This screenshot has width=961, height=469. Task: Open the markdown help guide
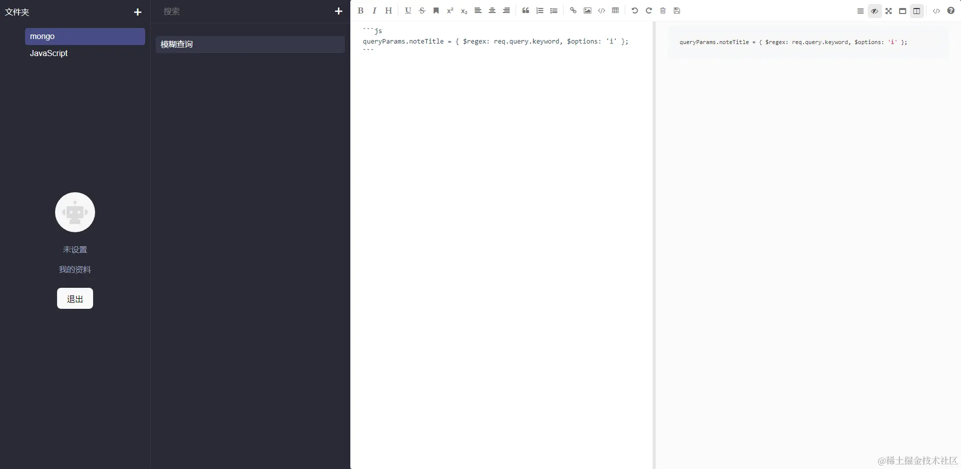pos(950,11)
